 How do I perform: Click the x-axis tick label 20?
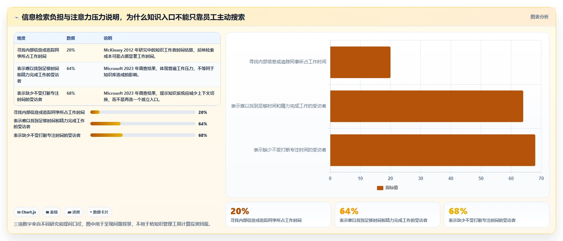click(x=390, y=178)
